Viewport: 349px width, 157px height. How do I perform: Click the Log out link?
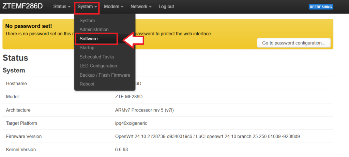[x=166, y=7]
